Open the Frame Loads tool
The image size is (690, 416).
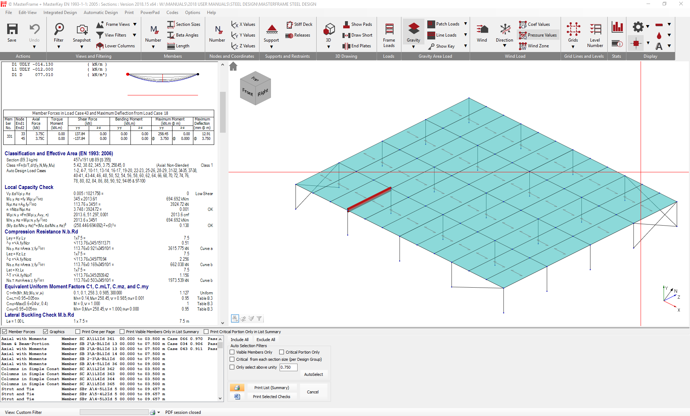click(x=389, y=30)
